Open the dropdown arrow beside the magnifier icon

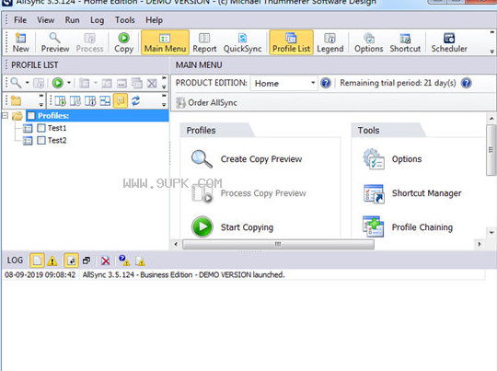(28, 83)
